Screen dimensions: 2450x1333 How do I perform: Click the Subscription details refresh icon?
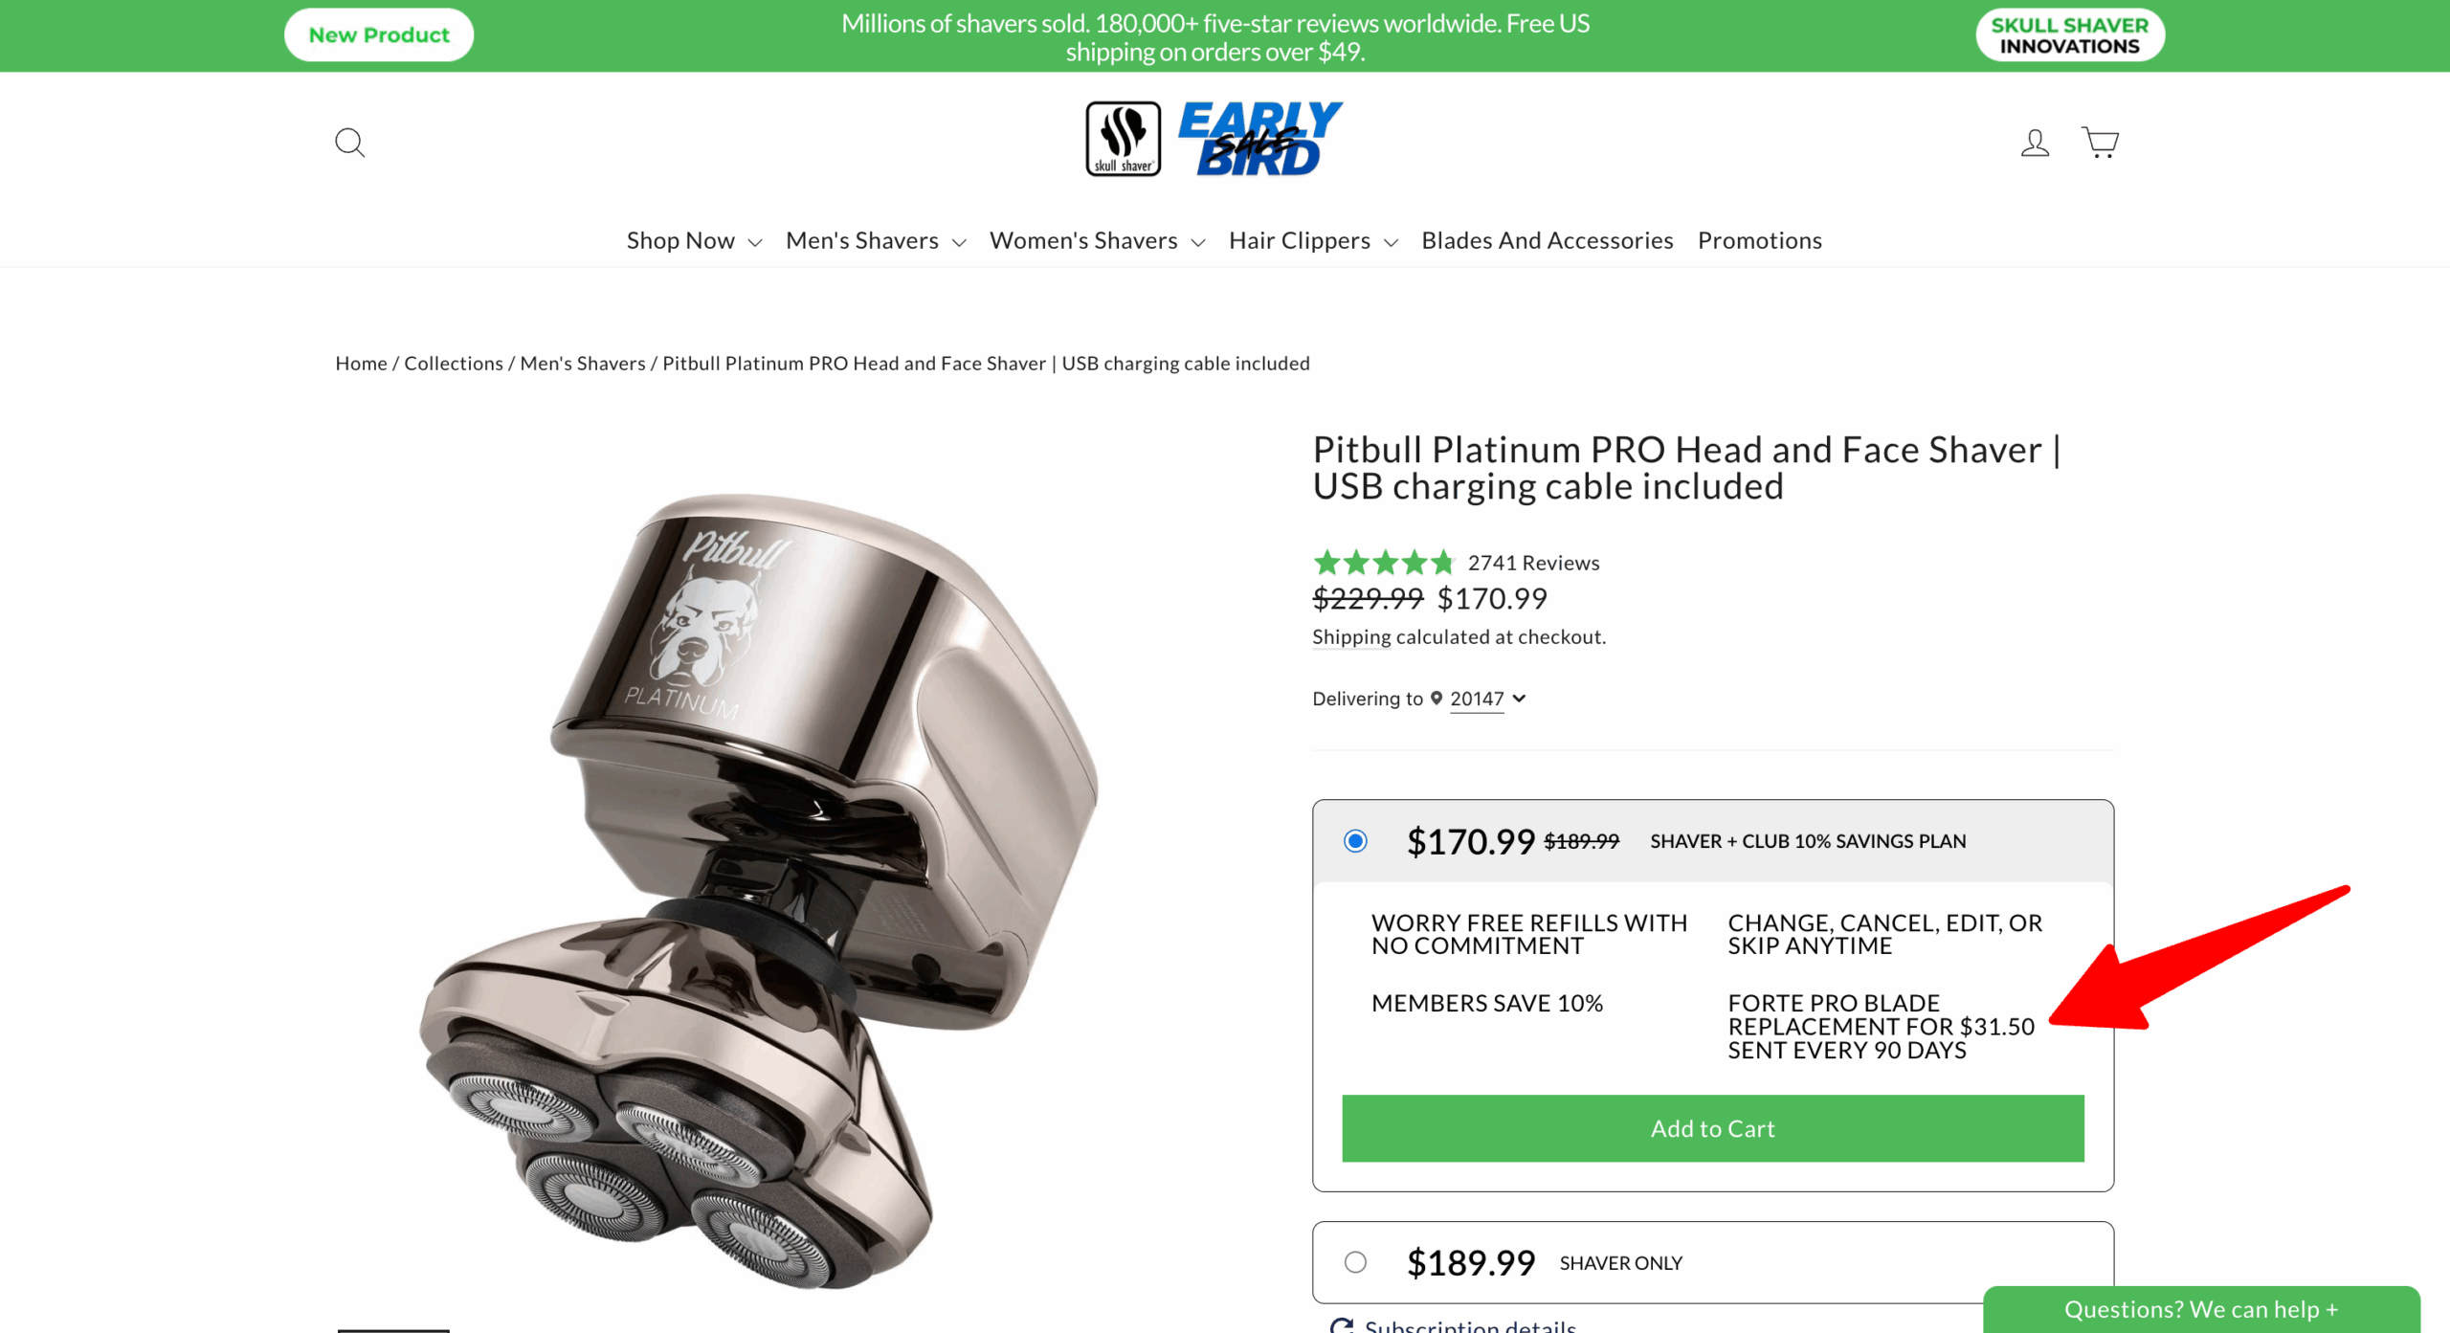[1342, 1325]
